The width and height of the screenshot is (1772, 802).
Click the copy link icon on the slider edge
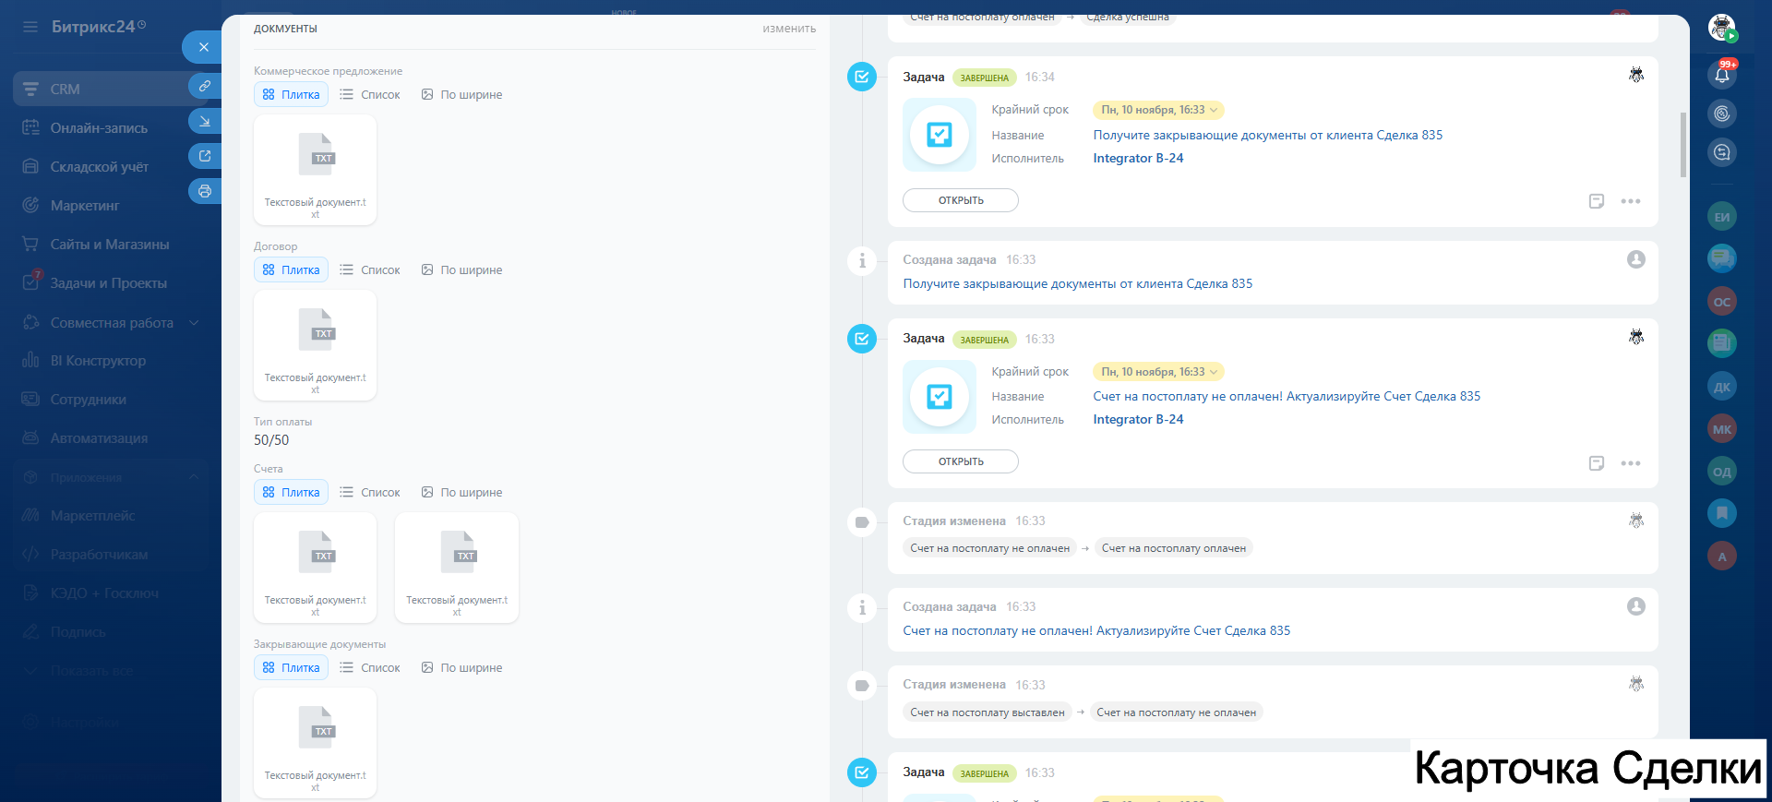coord(205,86)
